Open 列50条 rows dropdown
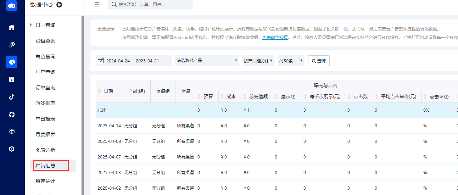The width and height of the screenshot is (458, 195). pyautogui.click(x=291, y=61)
